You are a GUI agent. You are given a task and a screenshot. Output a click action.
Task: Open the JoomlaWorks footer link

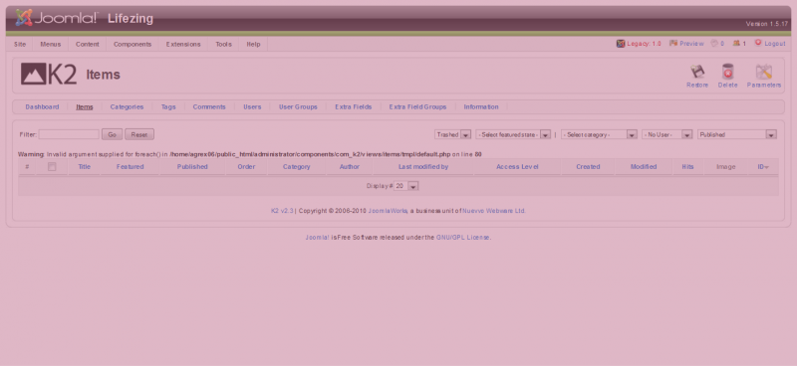pos(388,211)
